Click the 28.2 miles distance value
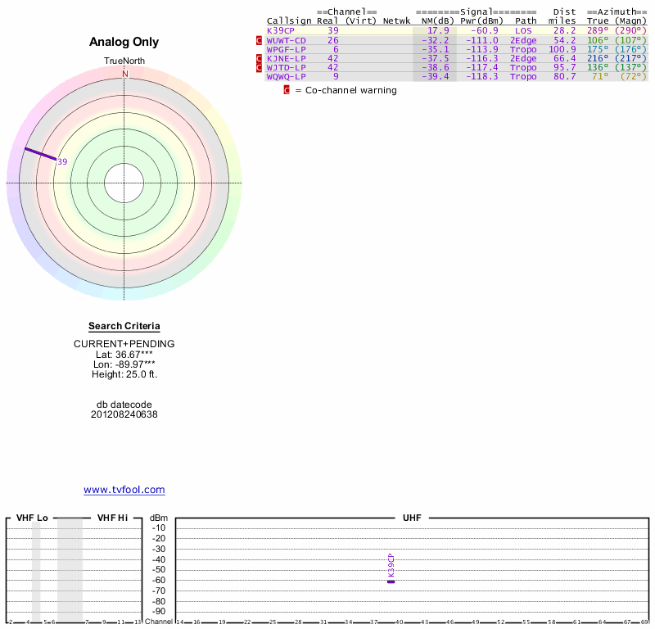Screen dimensions: 655x629 point(564,30)
